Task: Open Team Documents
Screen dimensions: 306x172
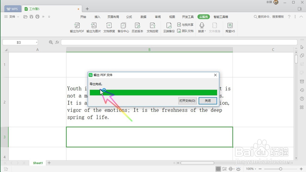Action: coord(185,31)
